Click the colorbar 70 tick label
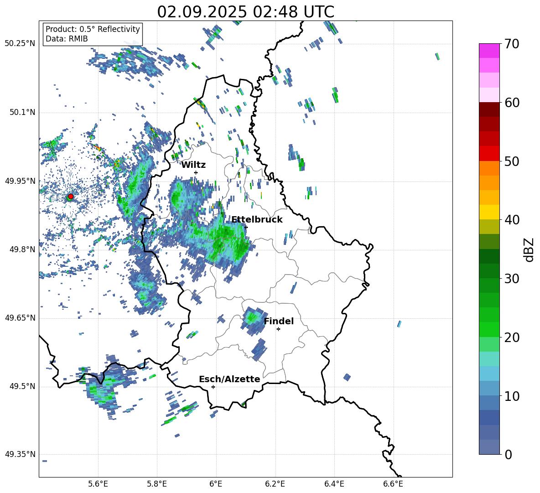This screenshot has height=493, width=540. click(x=512, y=44)
